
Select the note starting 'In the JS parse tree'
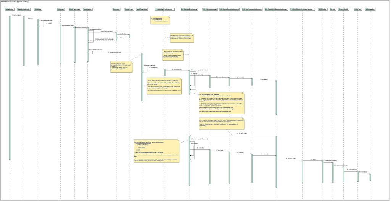point(221,123)
